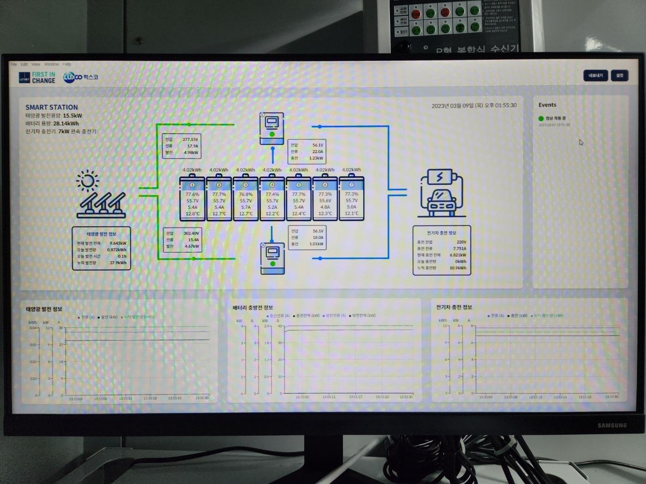Screen dimensions: 646x484
Task: Open the View menu
Action: click(36, 65)
